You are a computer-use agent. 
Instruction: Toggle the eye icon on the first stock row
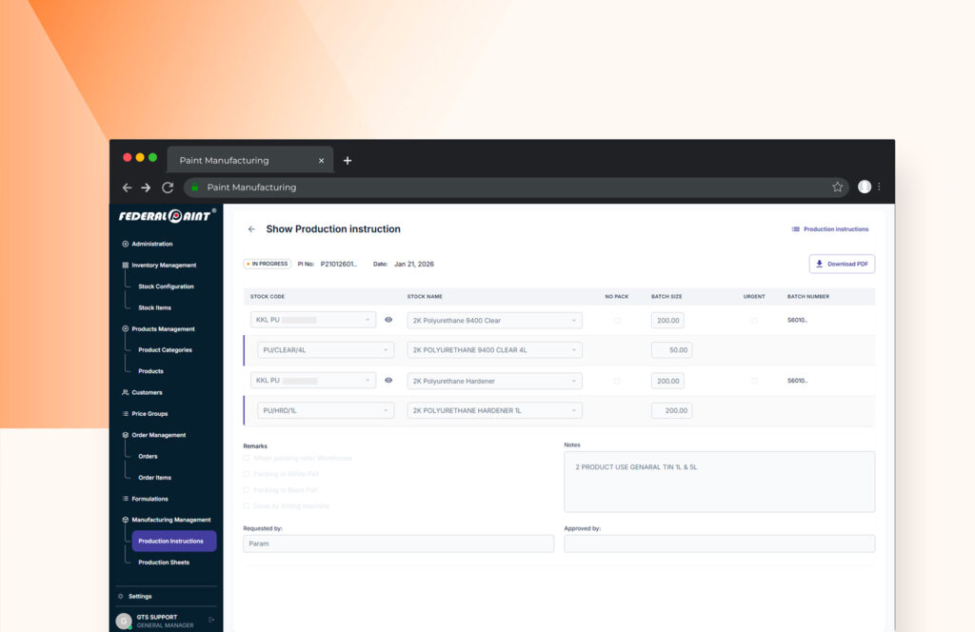[388, 321]
